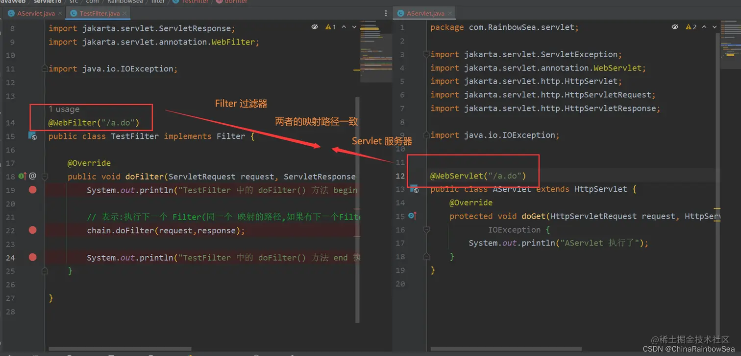741x356 pixels.
Task: Click 'package com.RainbowSea.servlet' line
Action: (x=504, y=27)
